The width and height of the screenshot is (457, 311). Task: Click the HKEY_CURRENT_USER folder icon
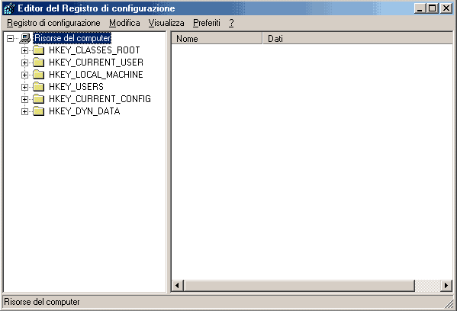(38, 63)
